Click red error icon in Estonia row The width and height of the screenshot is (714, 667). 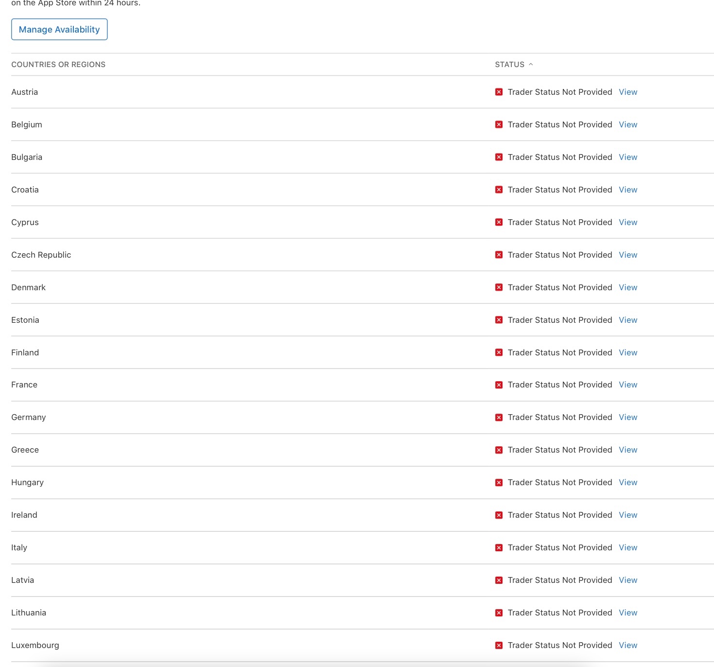[499, 320]
